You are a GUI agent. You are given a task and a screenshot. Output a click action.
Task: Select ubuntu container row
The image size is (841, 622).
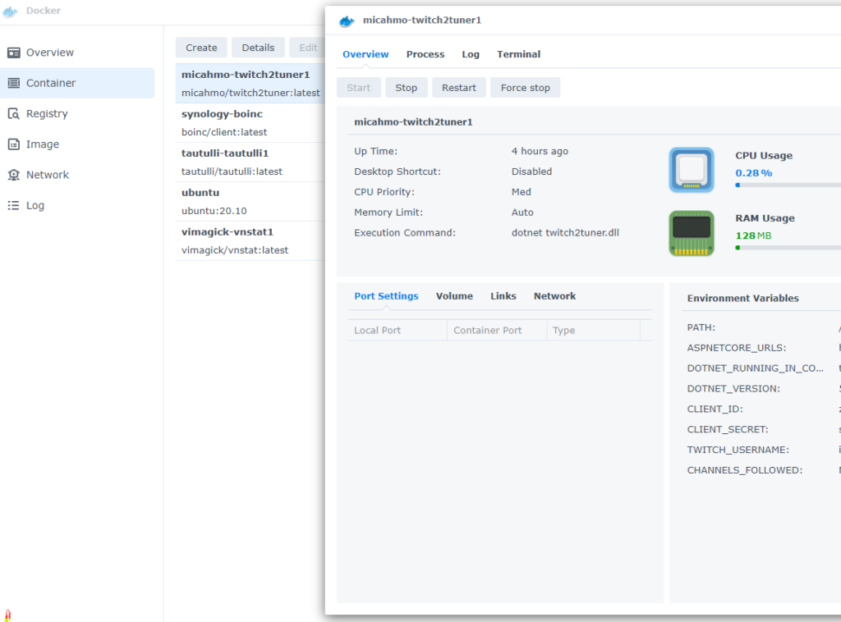(250, 201)
